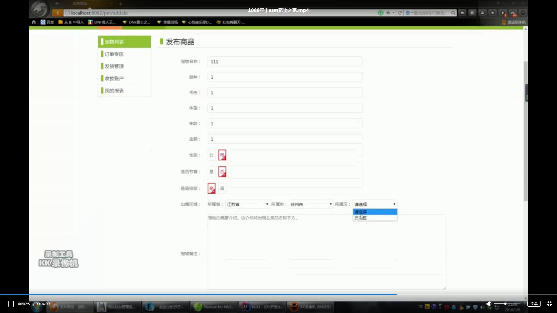
Task: Switch to Navicat for MySQL taskbar item
Action: [x=214, y=307]
